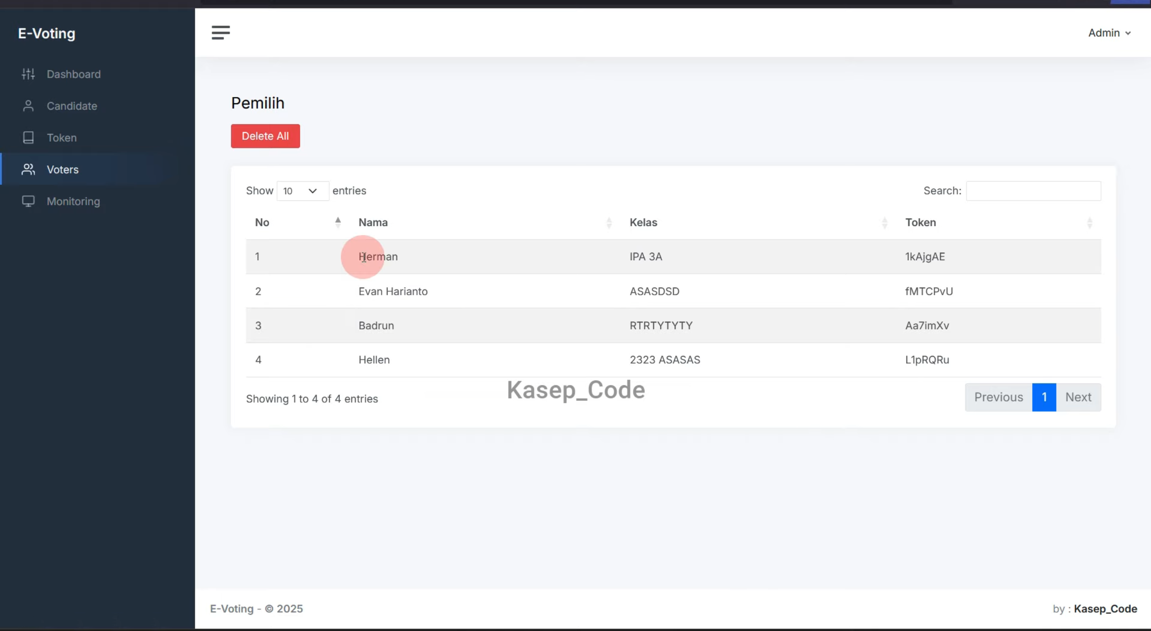Click the hamburger menu toggle icon
This screenshot has height=631, width=1151.
pos(220,33)
